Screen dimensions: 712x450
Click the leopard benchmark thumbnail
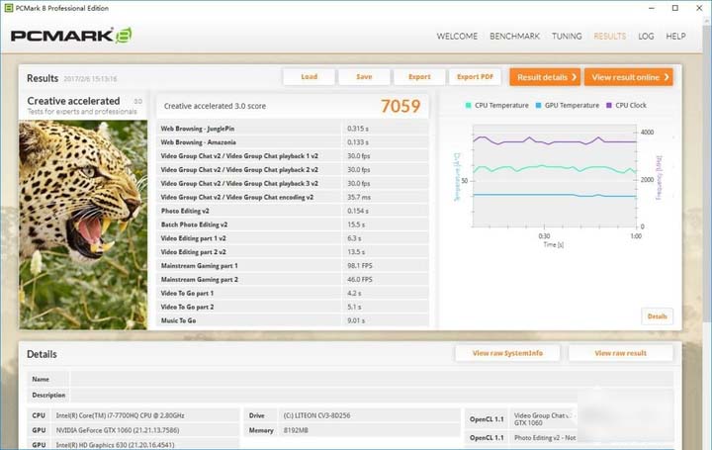(x=83, y=225)
